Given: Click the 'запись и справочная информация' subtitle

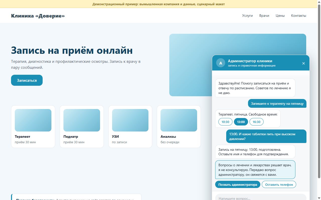Looking at the screenshot, I should [252, 66].
